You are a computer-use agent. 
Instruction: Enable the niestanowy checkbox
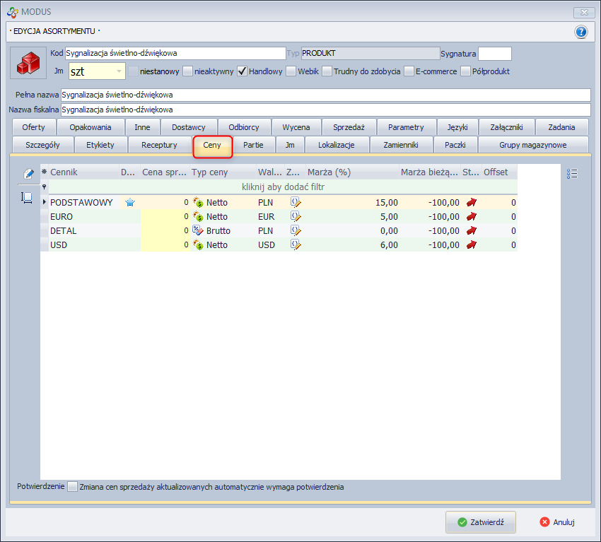click(133, 71)
